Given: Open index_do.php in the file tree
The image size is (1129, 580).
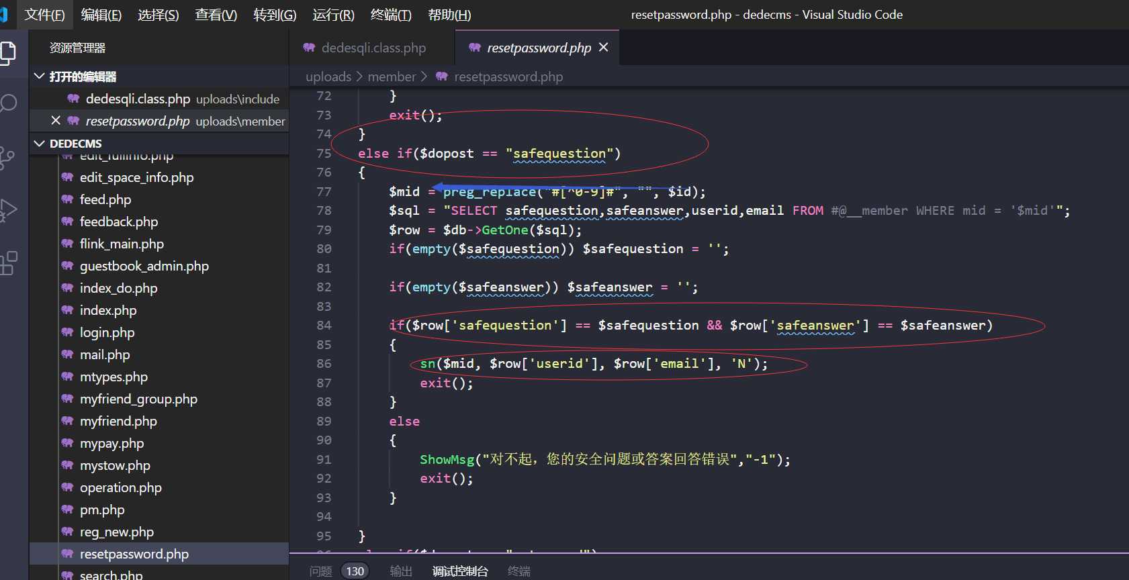Looking at the screenshot, I should [159, 288].
